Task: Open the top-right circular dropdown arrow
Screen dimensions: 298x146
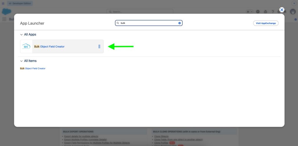Action: (x=294, y=3)
